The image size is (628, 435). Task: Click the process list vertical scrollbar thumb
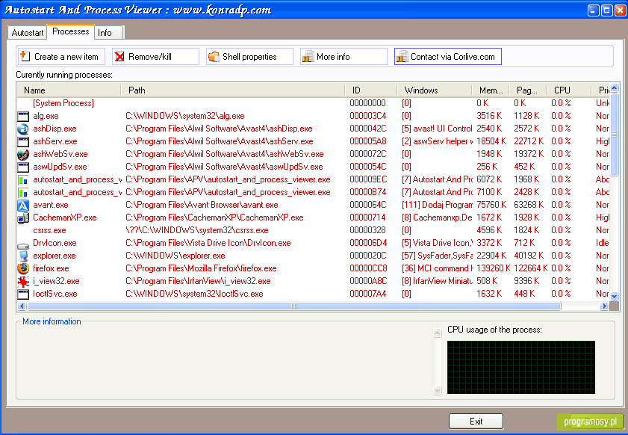click(615, 135)
